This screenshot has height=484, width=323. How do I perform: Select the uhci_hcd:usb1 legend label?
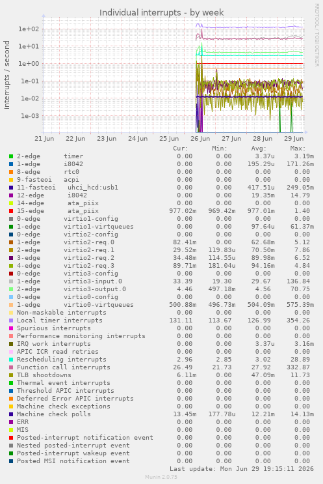(93, 188)
